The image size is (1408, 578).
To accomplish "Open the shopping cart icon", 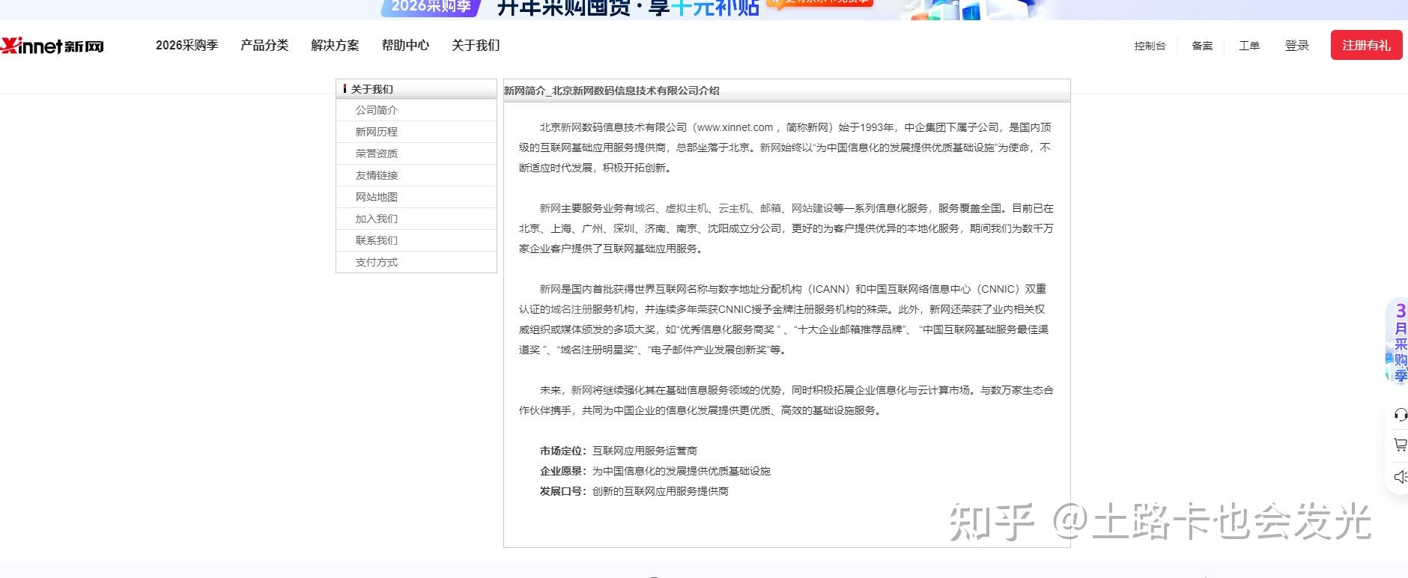I will 1400,445.
